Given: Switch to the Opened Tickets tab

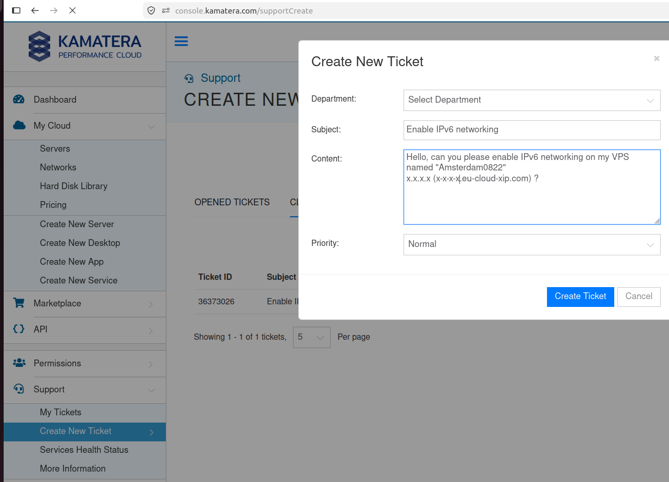Looking at the screenshot, I should 232,202.
